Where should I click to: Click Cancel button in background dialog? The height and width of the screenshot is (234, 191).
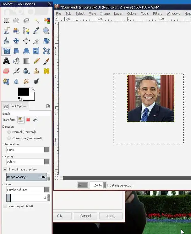(85, 216)
